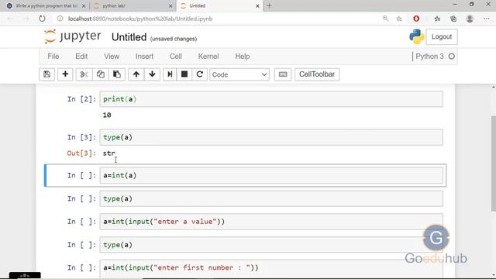This screenshot has height=279, width=496.
Task: Click the 'str' output of Out[3]
Action: (x=109, y=153)
